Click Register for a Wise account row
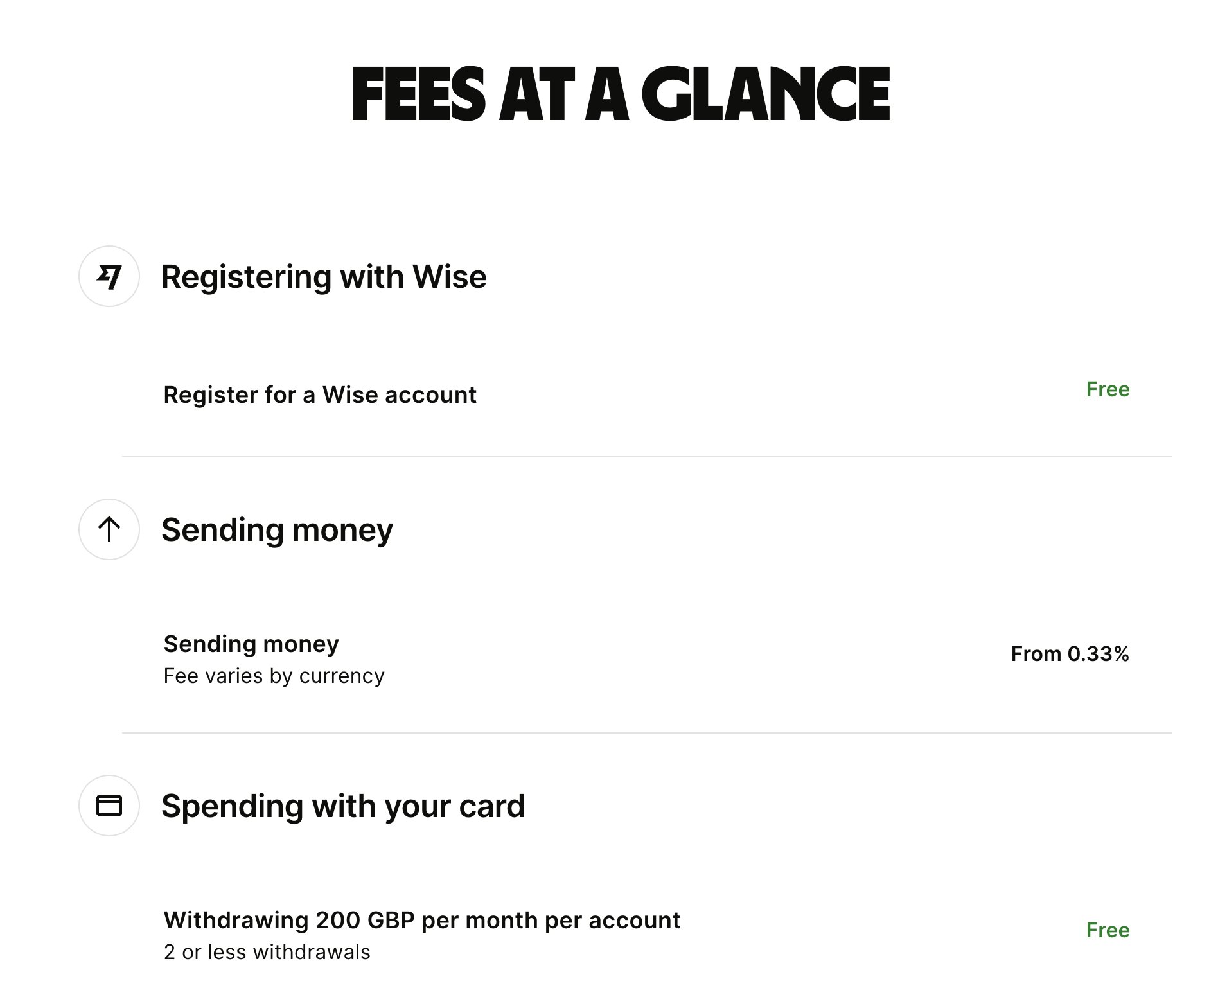Image resolution: width=1227 pixels, height=1006 pixels. coord(647,394)
